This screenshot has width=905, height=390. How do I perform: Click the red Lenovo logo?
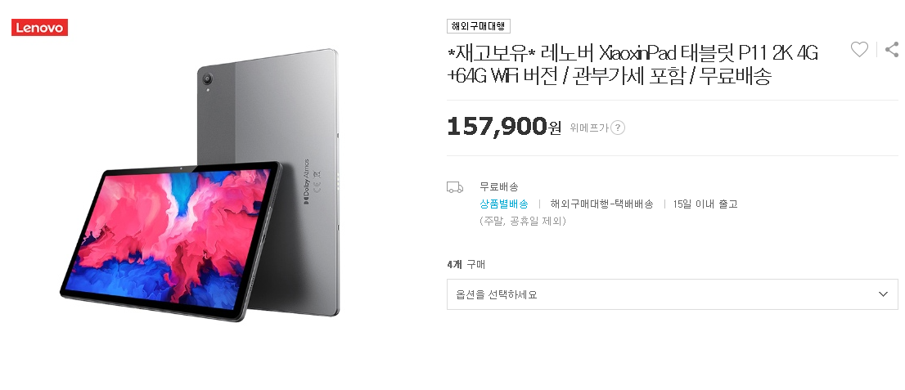coord(40,28)
